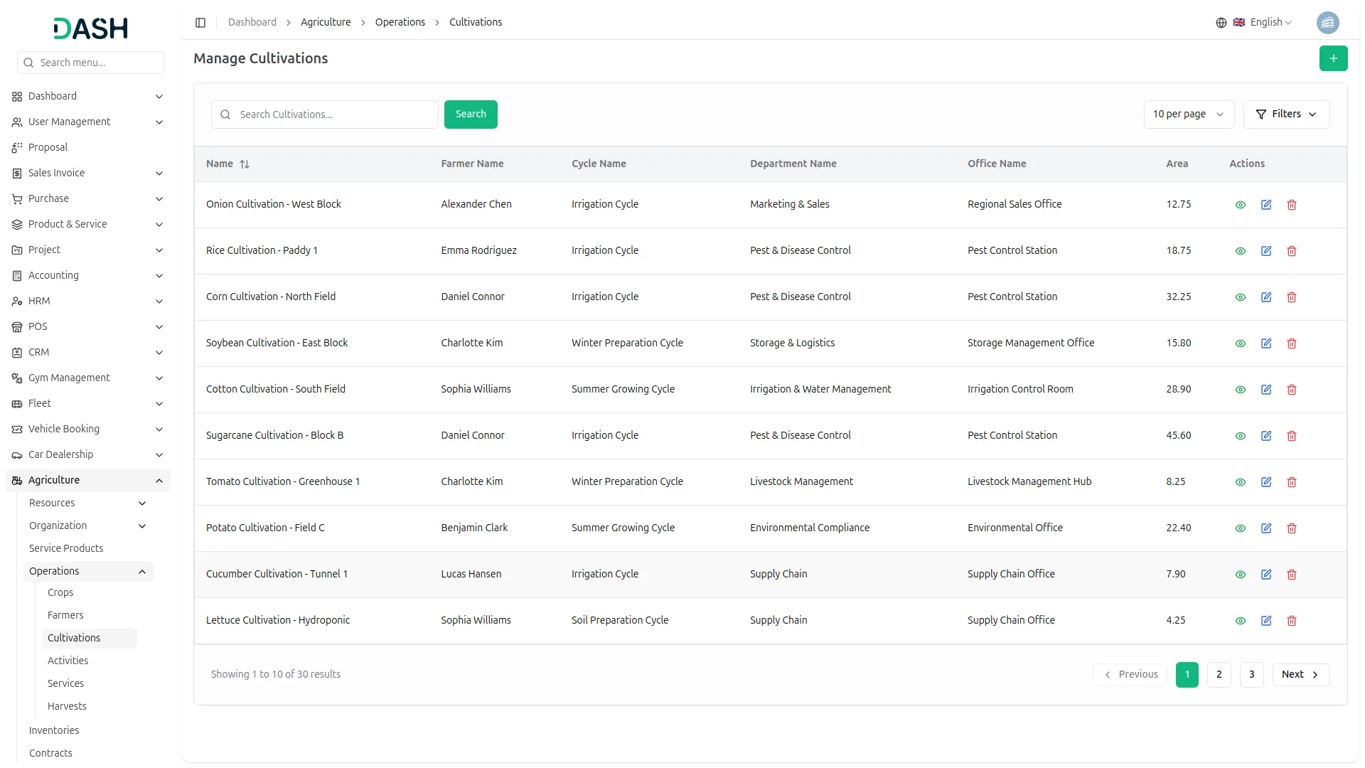Image resolution: width=1365 pixels, height=768 pixels.
Task: Focus the Search Cultivations input field
Action: (x=334, y=114)
